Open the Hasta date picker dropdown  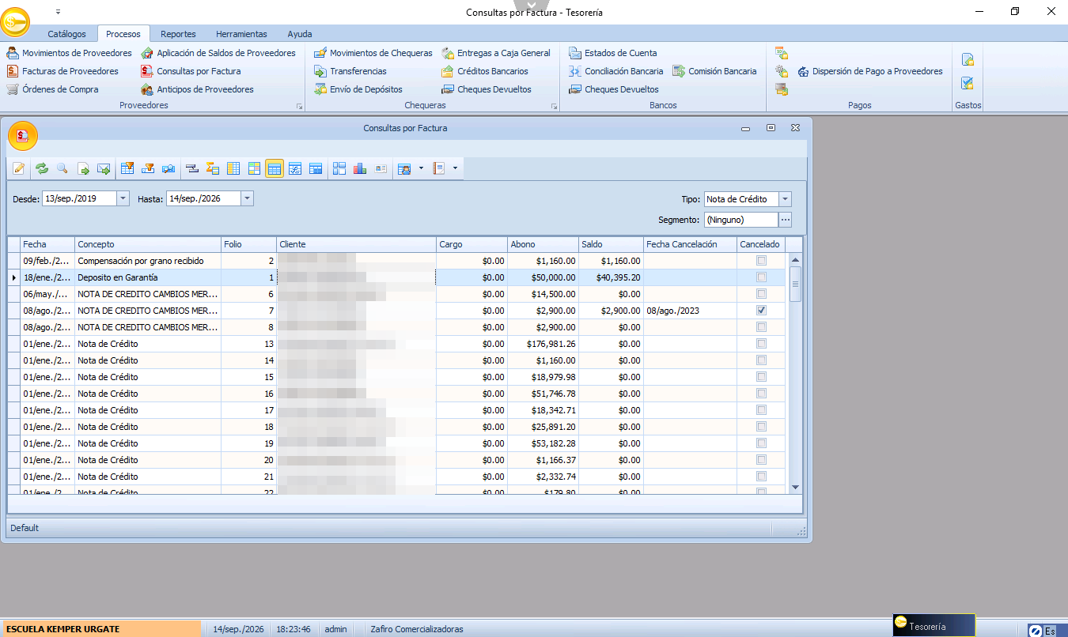coord(248,199)
